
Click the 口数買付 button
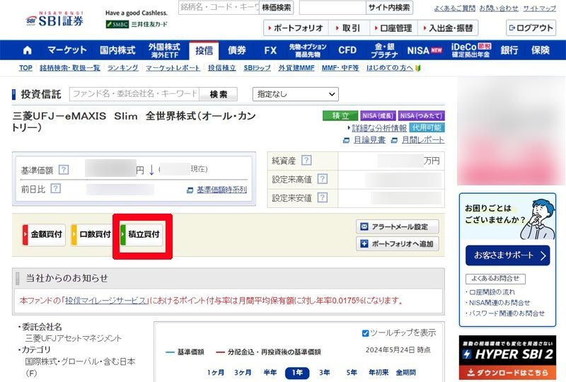click(93, 234)
